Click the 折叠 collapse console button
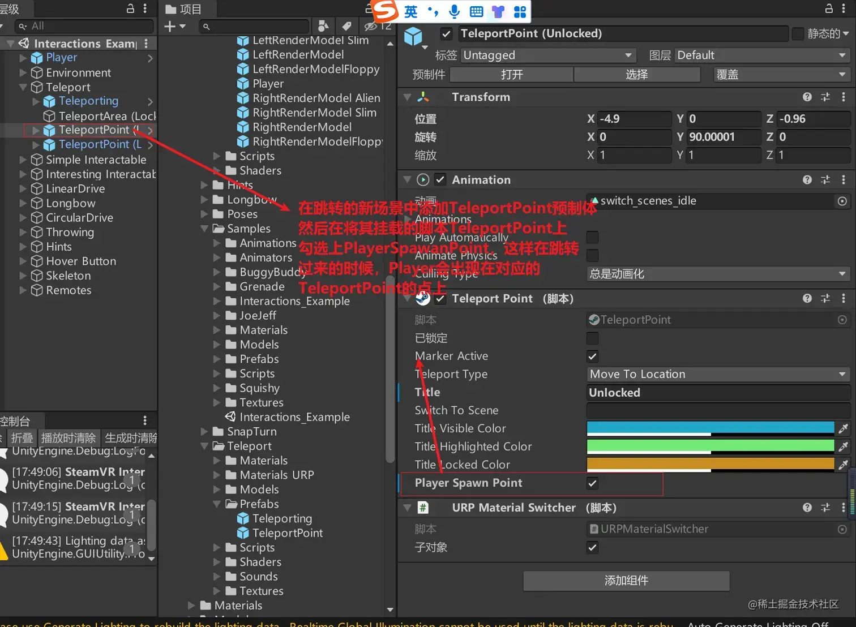 pos(22,438)
